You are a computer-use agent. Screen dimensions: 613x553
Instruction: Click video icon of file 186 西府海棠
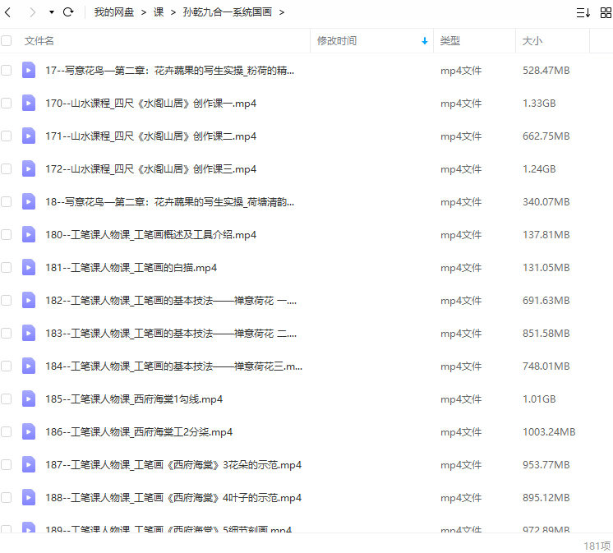pyautogui.click(x=29, y=432)
